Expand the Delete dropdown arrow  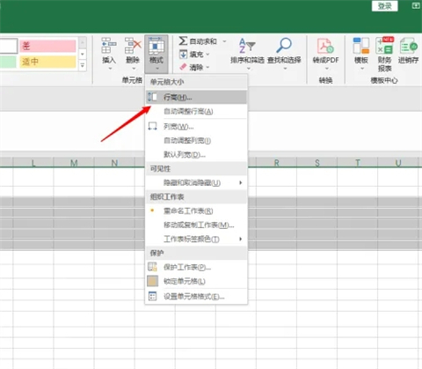click(x=134, y=69)
